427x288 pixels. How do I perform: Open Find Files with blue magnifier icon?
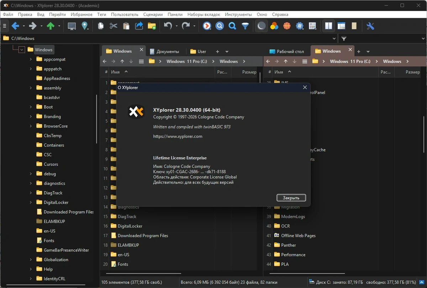(232, 26)
